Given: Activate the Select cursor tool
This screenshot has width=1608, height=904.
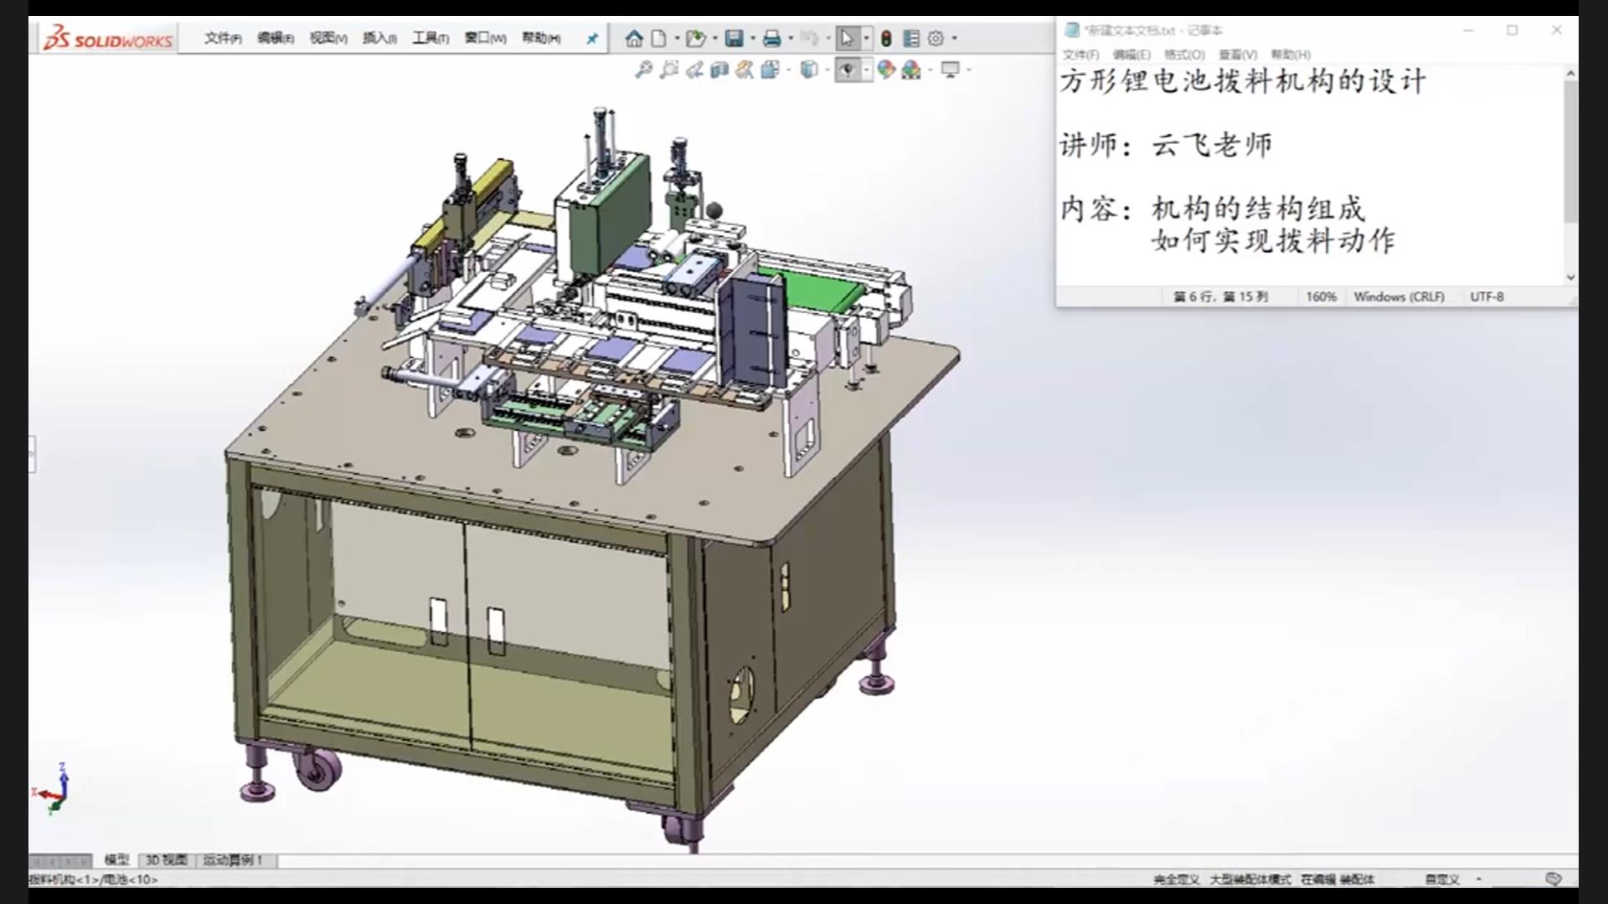Looking at the screenshot, I should pyautogui.click(x=847, y=39).
